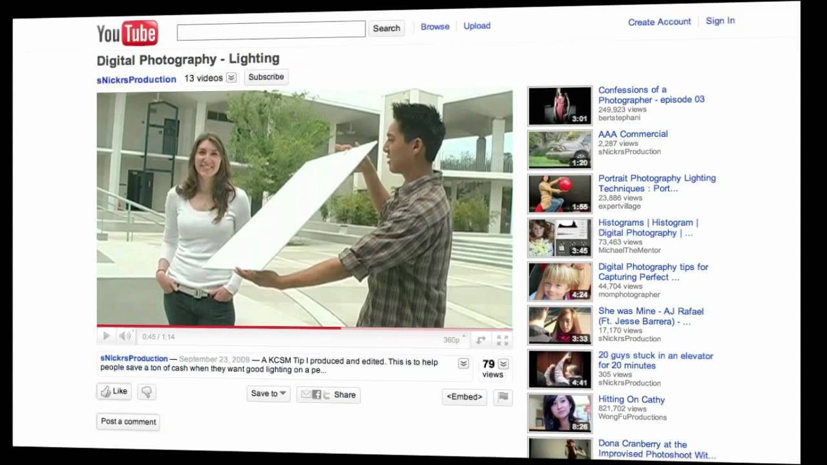827x465 pixels.
Task: Open sNickrsProduction link in the description
Action: click(134, 358)
